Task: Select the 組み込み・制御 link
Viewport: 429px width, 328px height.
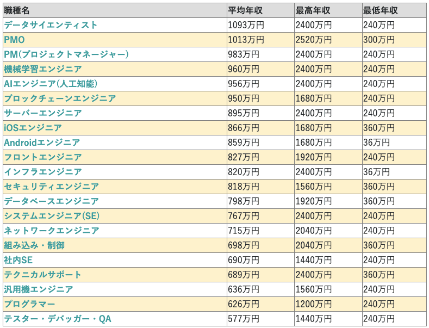Action: [34, 245]
